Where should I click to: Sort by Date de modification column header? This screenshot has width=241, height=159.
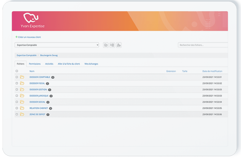[x=212, y=71]
